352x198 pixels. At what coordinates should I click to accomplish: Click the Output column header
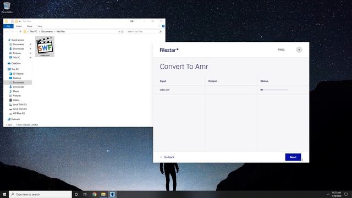click(x=212, y=81)
